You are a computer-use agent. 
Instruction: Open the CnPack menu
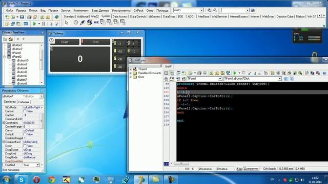[138, 10]
